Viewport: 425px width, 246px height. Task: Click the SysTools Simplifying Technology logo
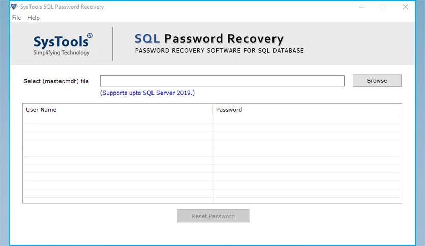point(62,44)
